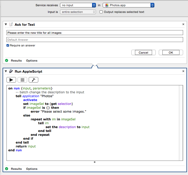Click the 'tell application "Photos"' line
188x175 pixels.
35,96
